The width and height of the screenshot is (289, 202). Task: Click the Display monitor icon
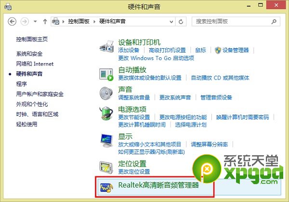point(106,140)
